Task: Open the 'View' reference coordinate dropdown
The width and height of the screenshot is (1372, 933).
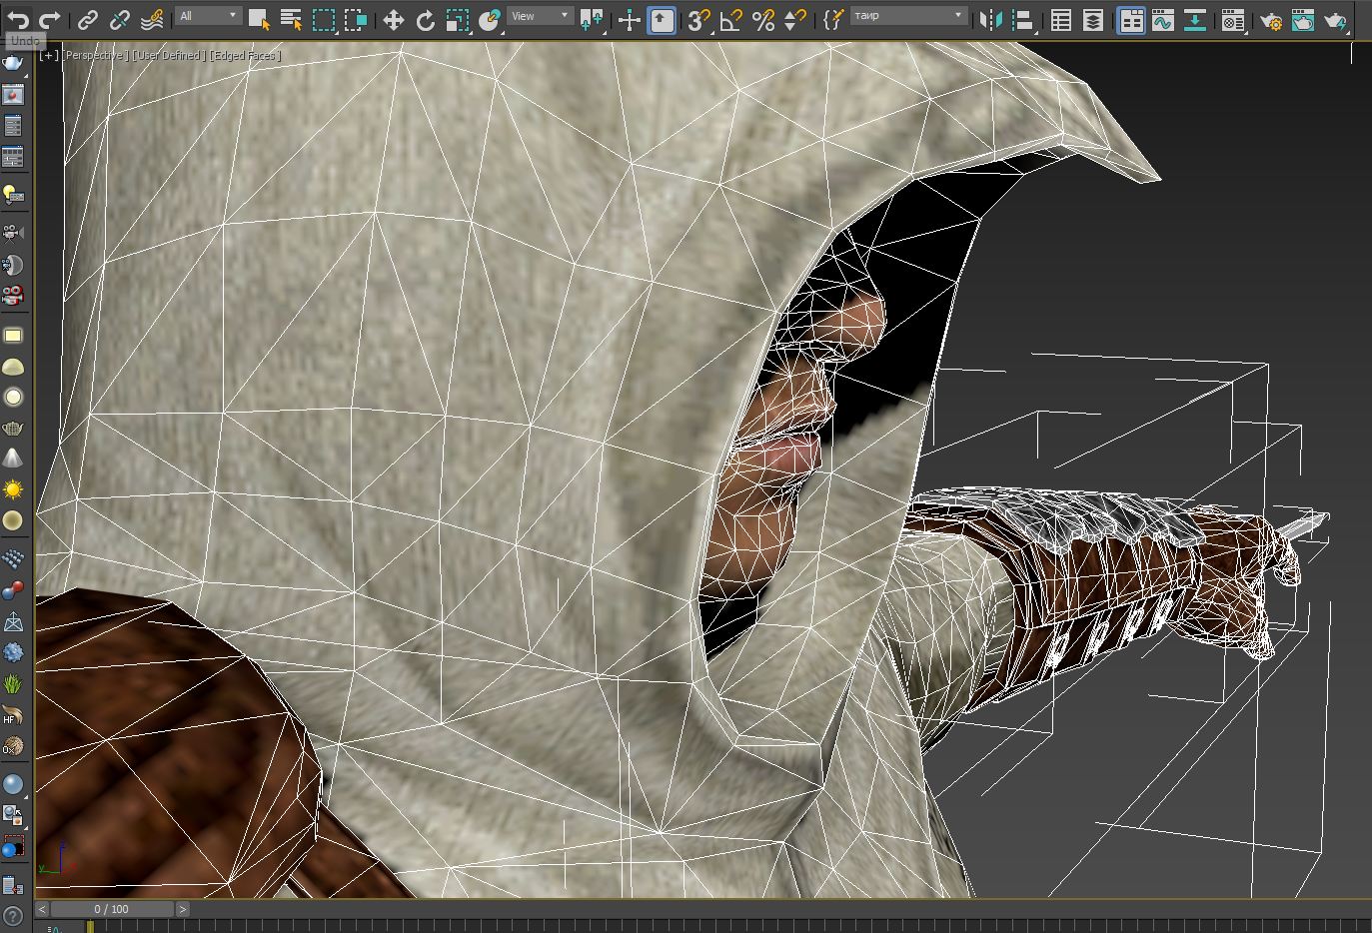Action: [x=540, y=16]
